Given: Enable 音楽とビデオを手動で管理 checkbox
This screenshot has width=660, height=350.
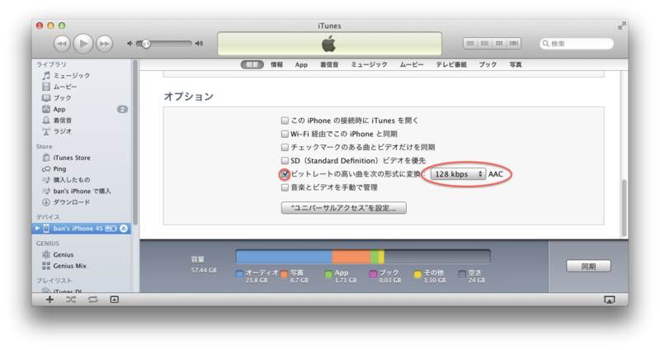Looking at the screenshot, I should click(285, 187).
